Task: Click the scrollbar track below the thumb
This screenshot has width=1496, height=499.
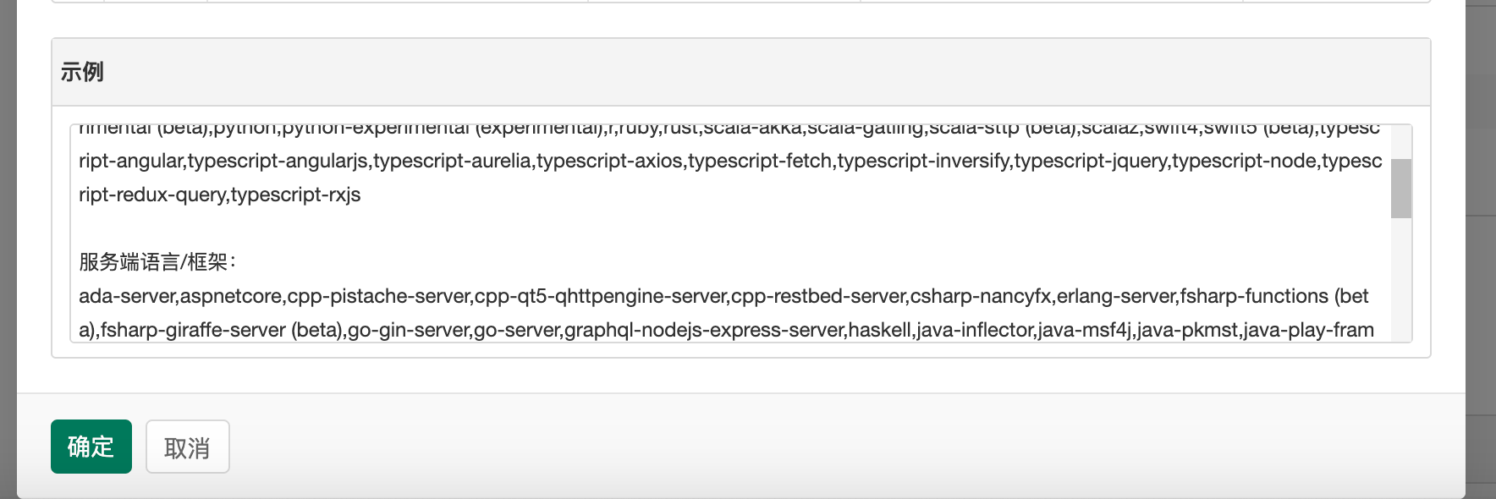Action: point(1401,279)
